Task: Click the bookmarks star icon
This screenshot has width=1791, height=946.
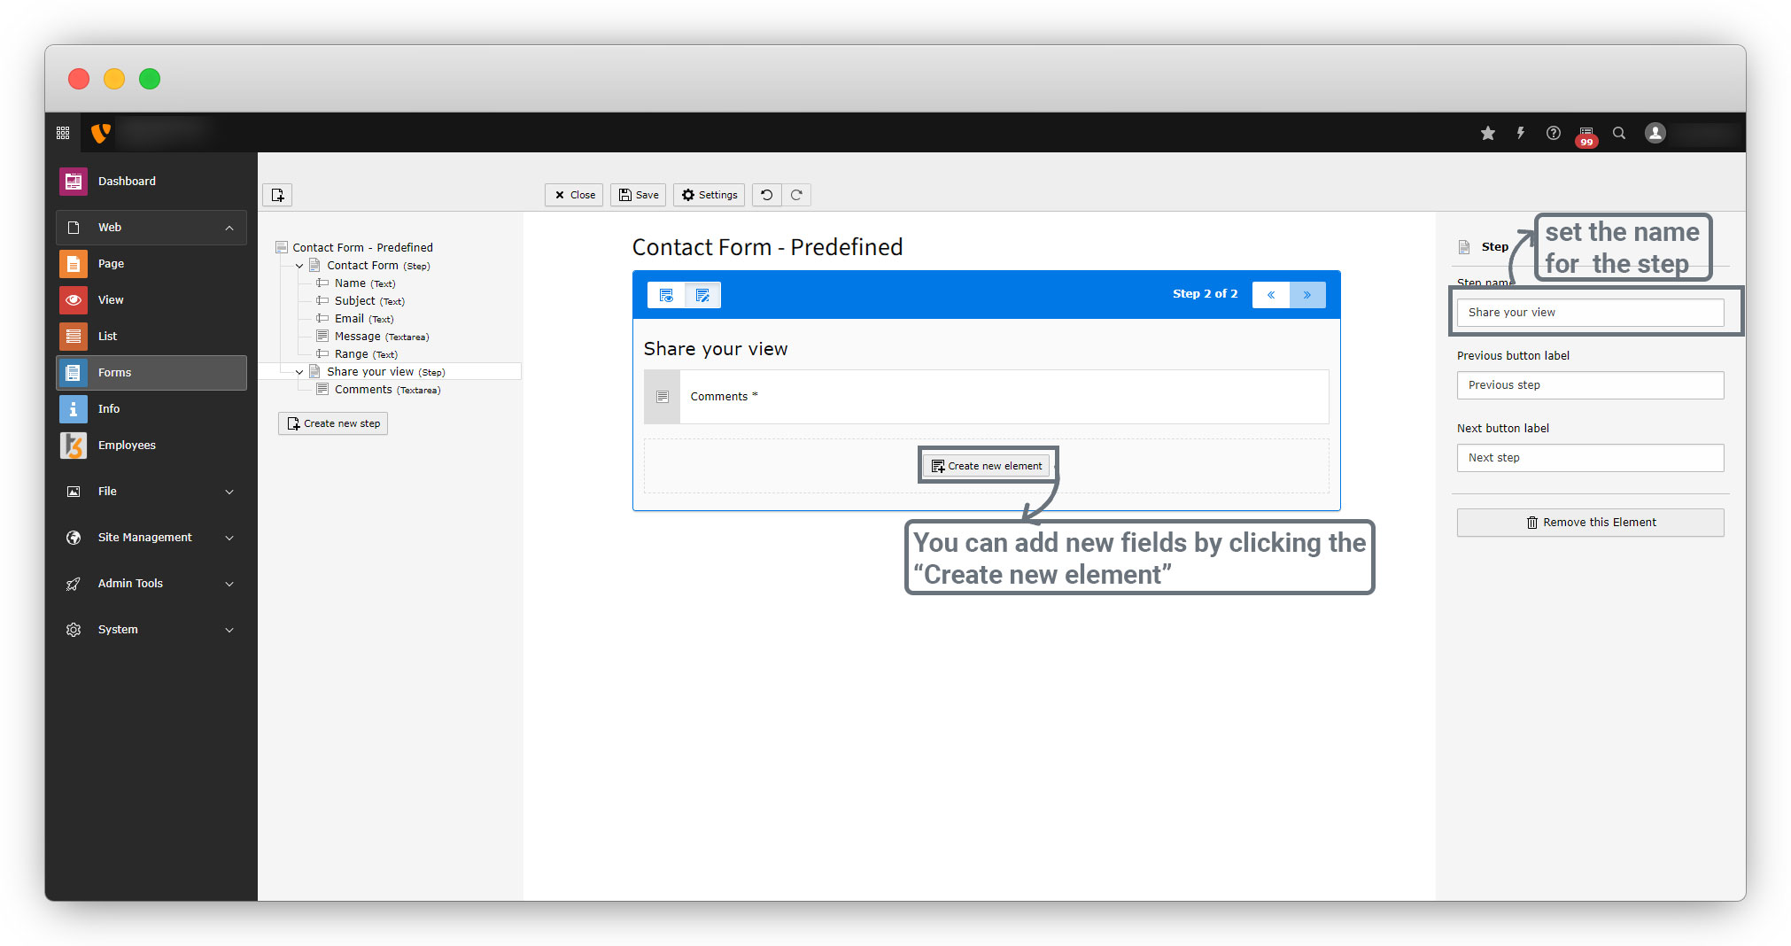Action: point(1487,133)
